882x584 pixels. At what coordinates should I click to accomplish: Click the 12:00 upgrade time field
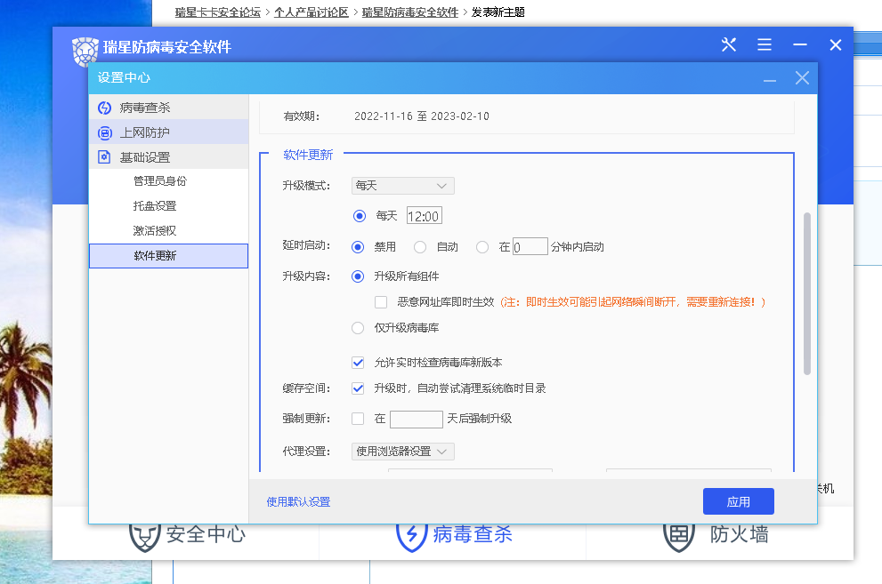click(x=425, y=216)
